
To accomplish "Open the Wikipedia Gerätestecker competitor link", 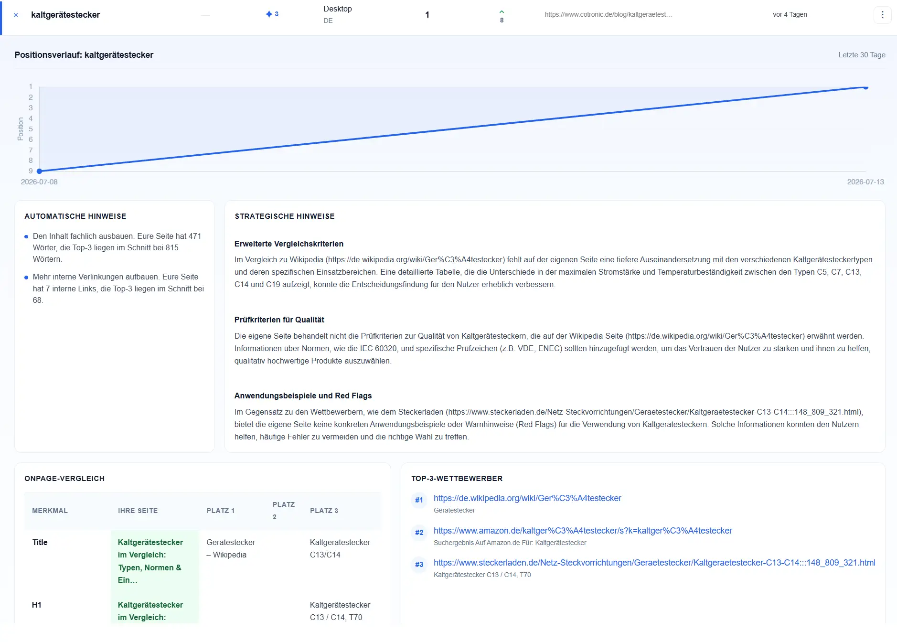I will (527, 498).
